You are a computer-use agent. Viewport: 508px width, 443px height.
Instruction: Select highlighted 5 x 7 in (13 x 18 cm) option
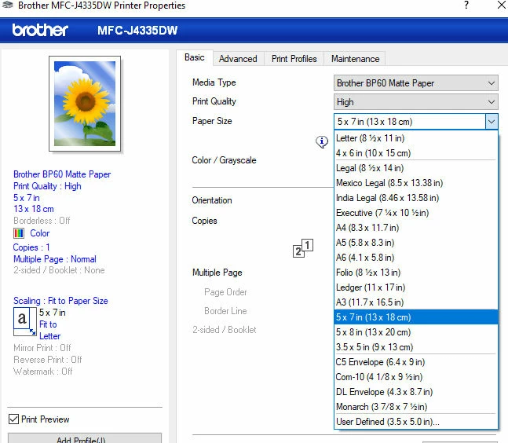pos(415,317)
